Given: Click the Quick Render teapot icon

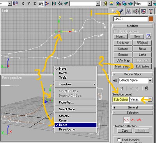Looking at the screenshot, I should (x=131, y=4).
